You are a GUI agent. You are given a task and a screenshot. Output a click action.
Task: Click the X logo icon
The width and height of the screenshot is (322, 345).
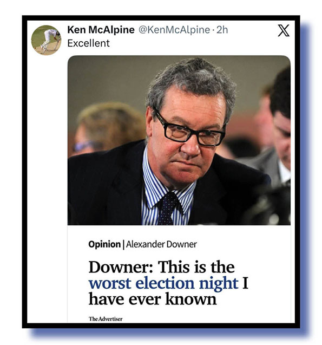[284, 30]
